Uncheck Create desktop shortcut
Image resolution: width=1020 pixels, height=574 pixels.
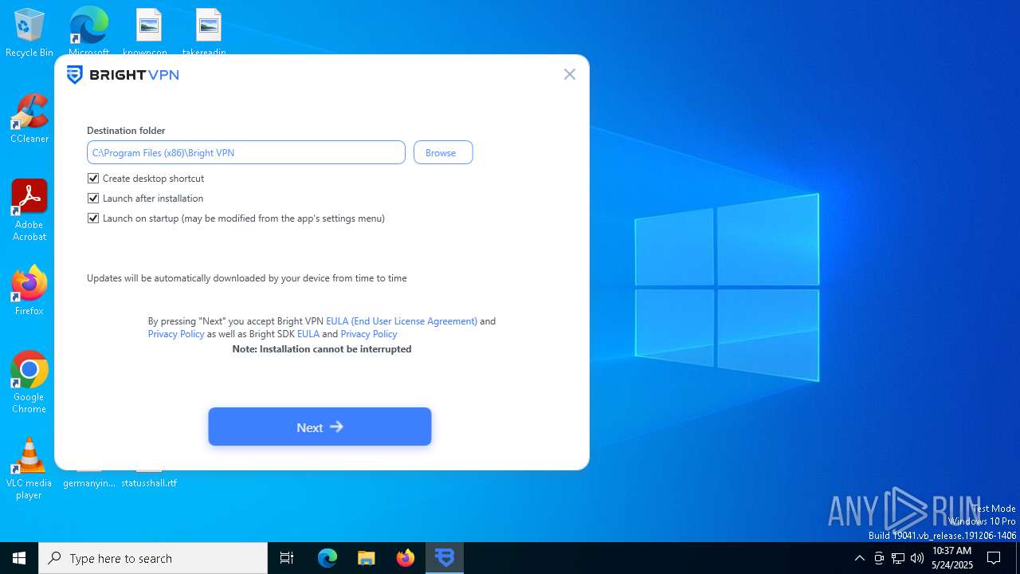click(93, 179)
